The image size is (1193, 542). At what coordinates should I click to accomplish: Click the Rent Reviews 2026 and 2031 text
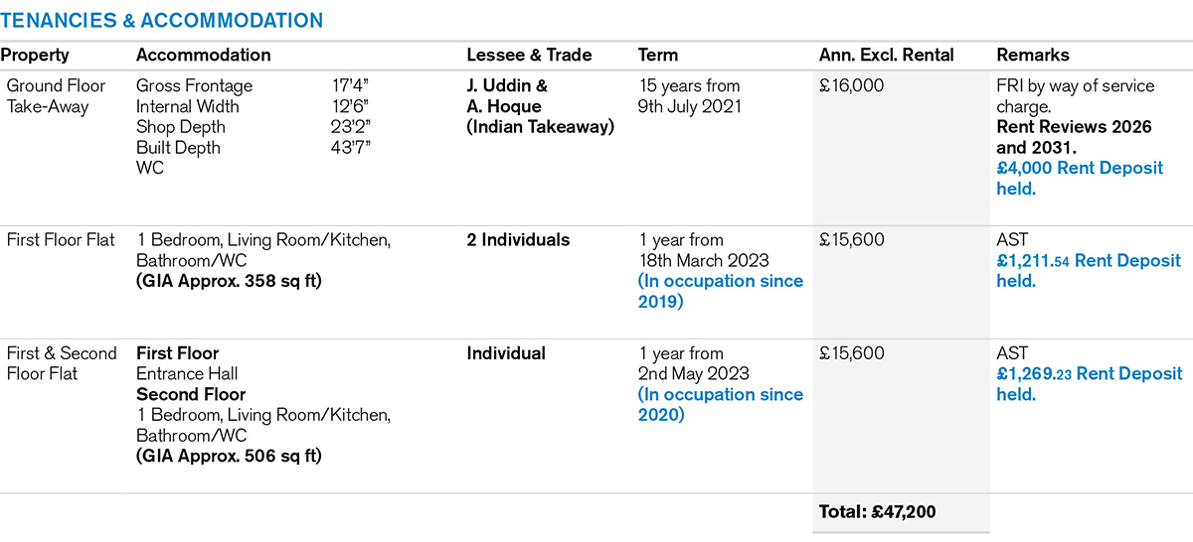[x=1074, y=137]
